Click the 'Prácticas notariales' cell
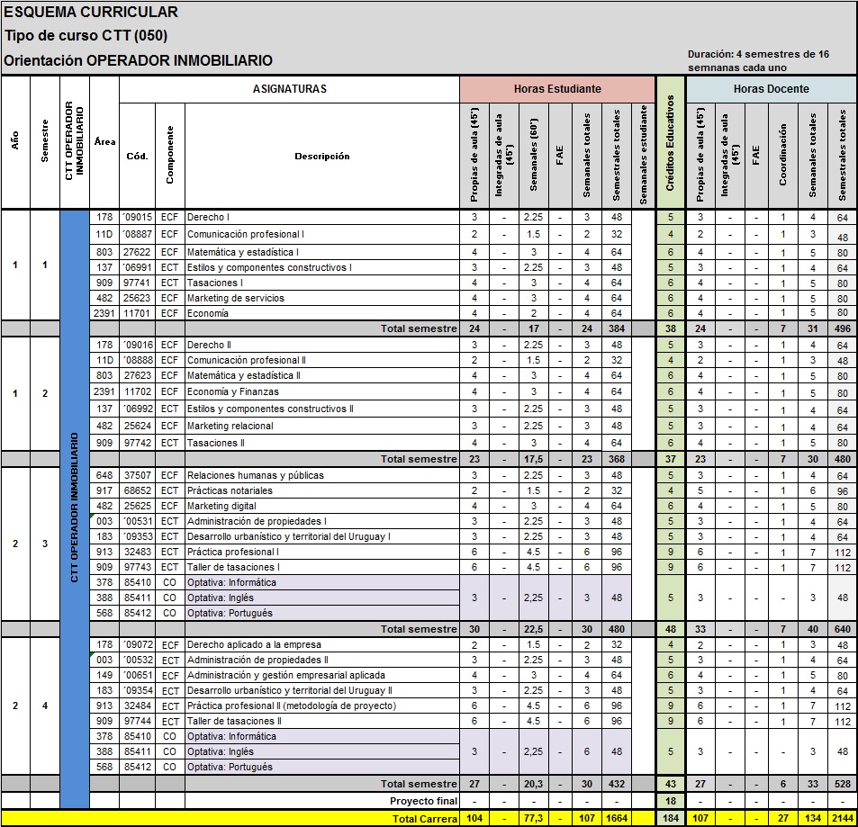 [x=321, y=490]
